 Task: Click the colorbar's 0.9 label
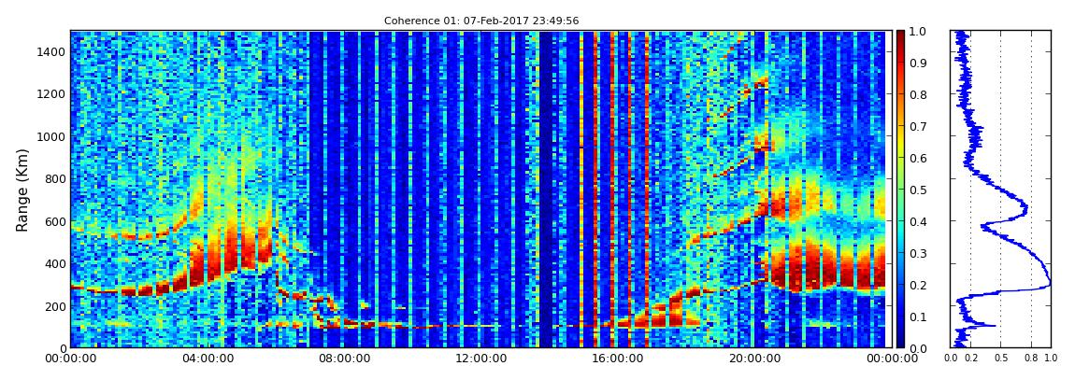917,63
